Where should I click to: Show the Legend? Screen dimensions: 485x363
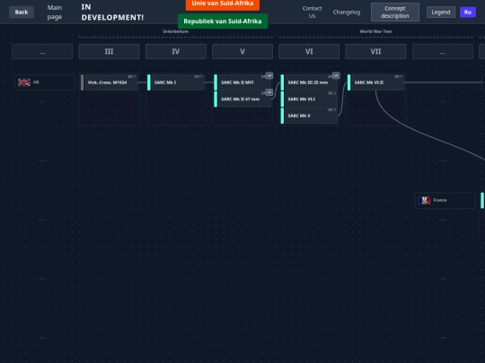tap(441, 12)
